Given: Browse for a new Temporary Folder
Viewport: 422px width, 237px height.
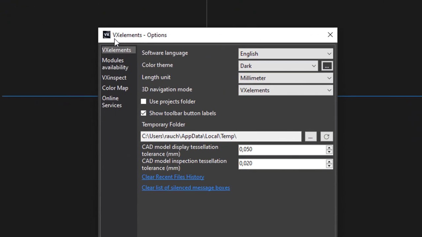Looking at the screenshot, I should [x=310, y=137].
